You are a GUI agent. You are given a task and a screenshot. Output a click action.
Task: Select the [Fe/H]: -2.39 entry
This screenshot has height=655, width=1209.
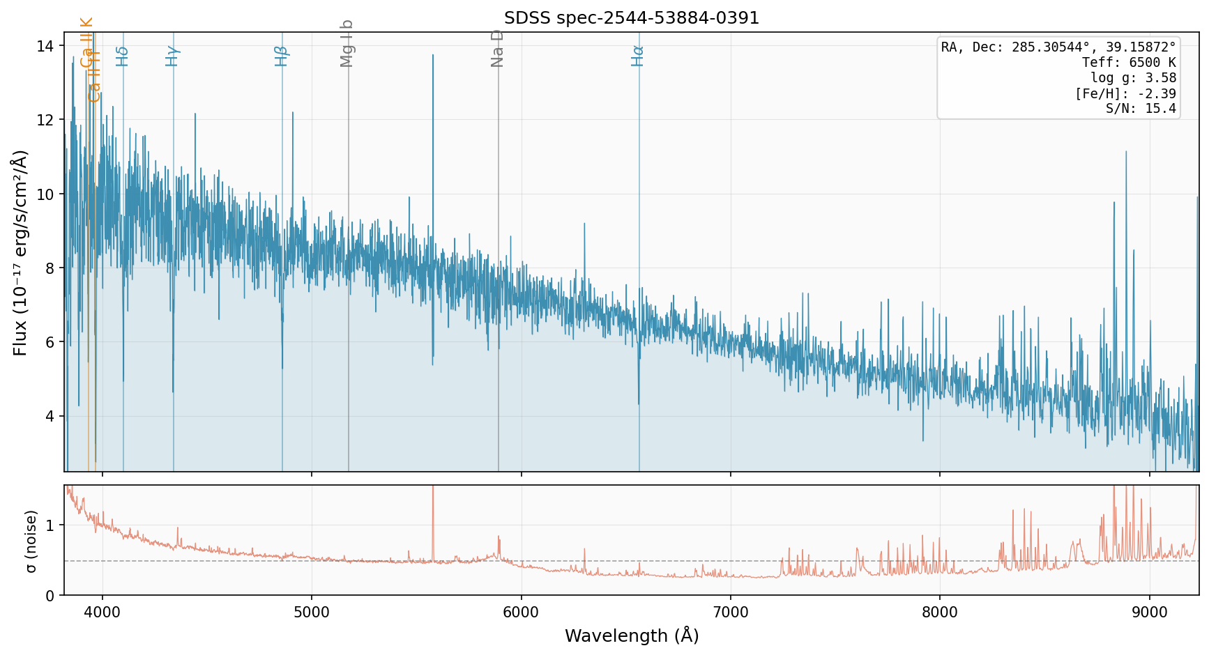(1125, 93)
